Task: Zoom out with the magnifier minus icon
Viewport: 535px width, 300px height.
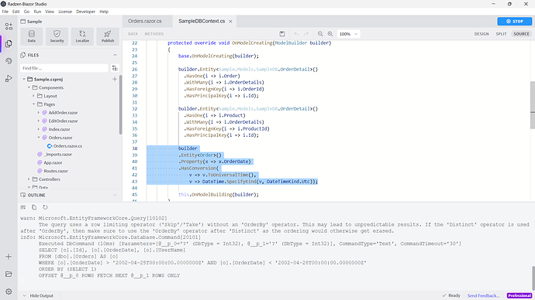Action: (x=320, y=34)
